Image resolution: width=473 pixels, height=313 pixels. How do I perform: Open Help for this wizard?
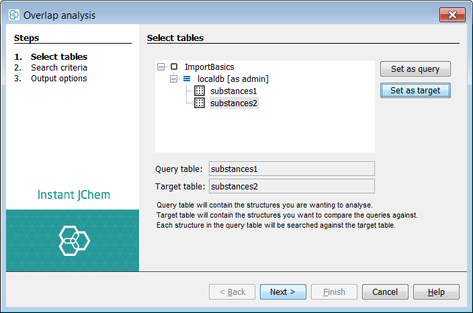click(x=436, y=292)
